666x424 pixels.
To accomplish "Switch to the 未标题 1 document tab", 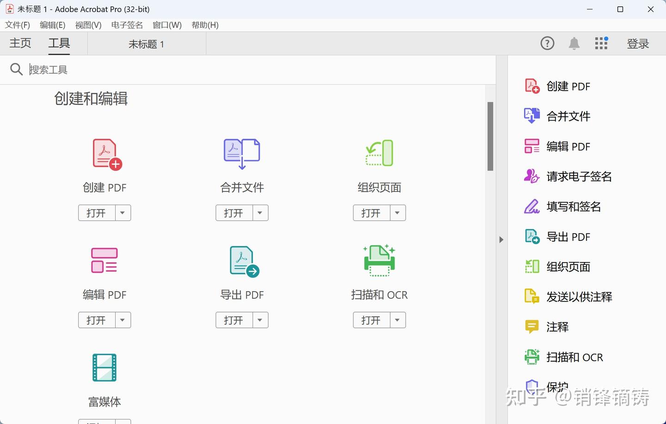I will (x=146, y=44).
